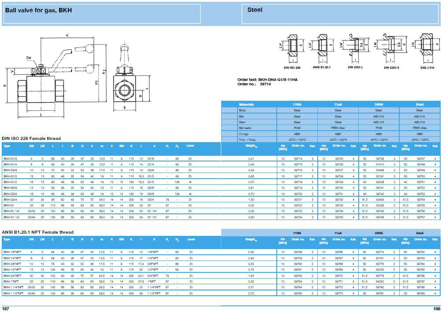This screenshot has width=442, height=312.
Task: Click page number 187
Action: coord(5,308)
